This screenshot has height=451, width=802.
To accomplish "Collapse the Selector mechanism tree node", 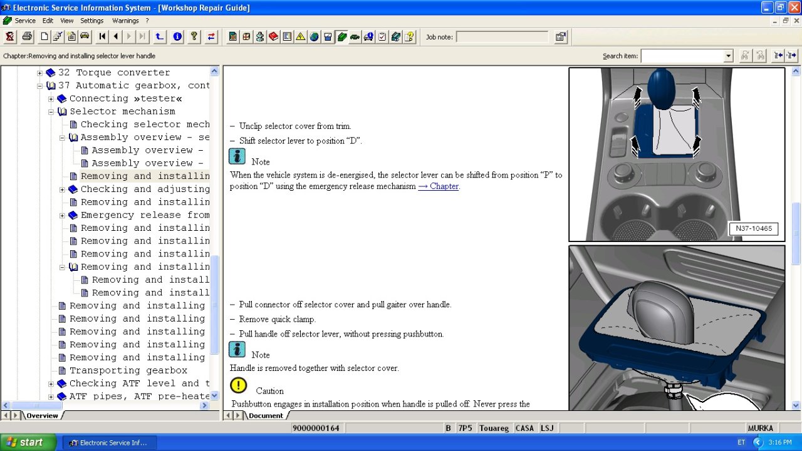I will [51, 112].
